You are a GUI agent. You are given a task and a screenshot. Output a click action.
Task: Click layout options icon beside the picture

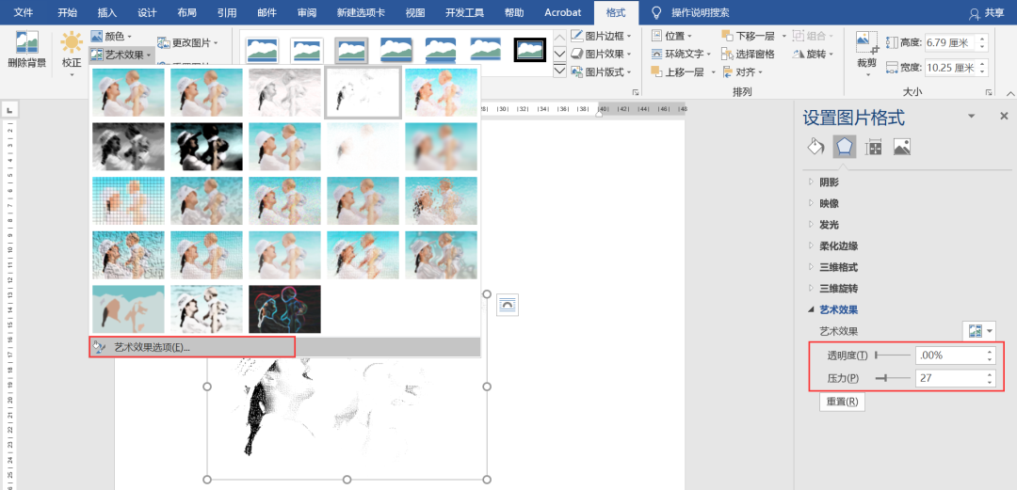[508, 304]
